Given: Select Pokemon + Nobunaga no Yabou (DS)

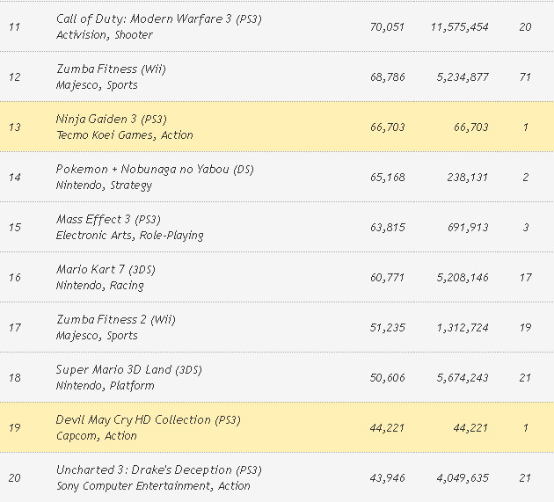Looking at the screenshot, I should pyautogui.click(x=155, y=169).
